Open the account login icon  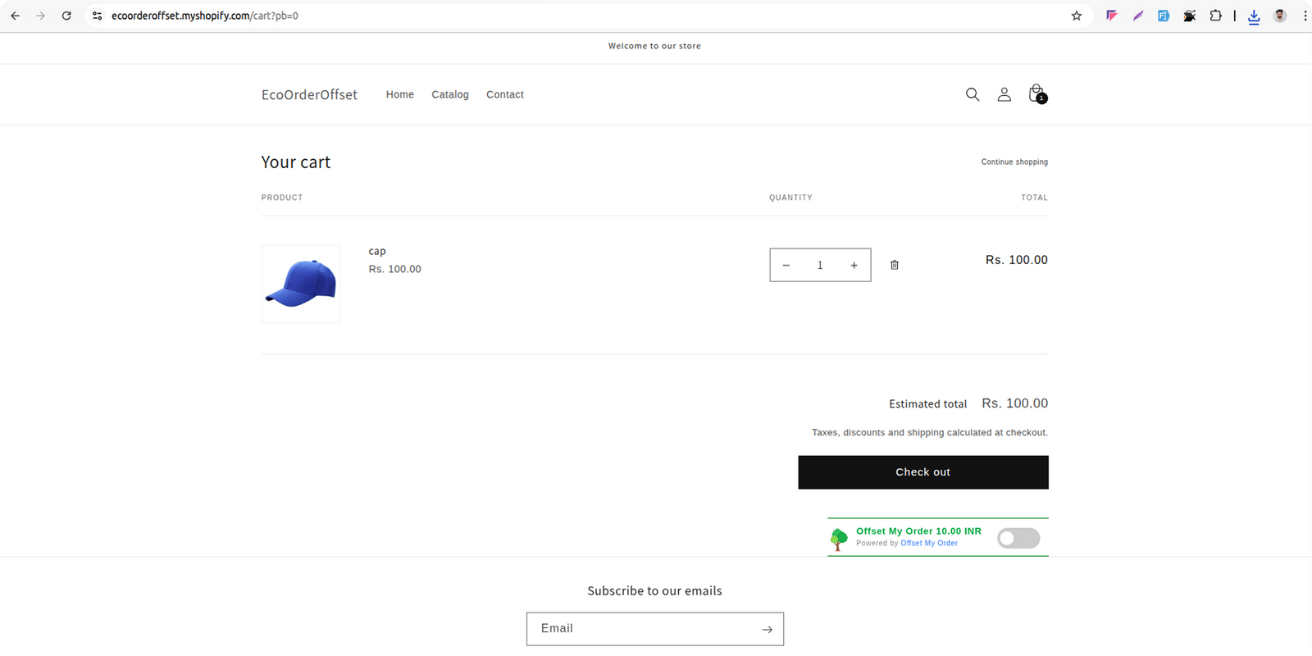1004,94
